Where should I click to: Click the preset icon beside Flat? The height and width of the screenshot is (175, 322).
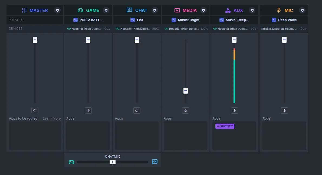click(x=133, y=20)
